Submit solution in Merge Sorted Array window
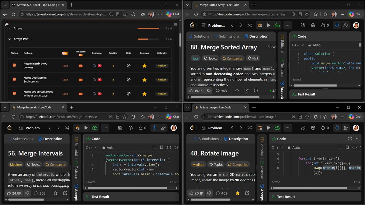Screen dimensions: 365x205 [x=277, y=26]
